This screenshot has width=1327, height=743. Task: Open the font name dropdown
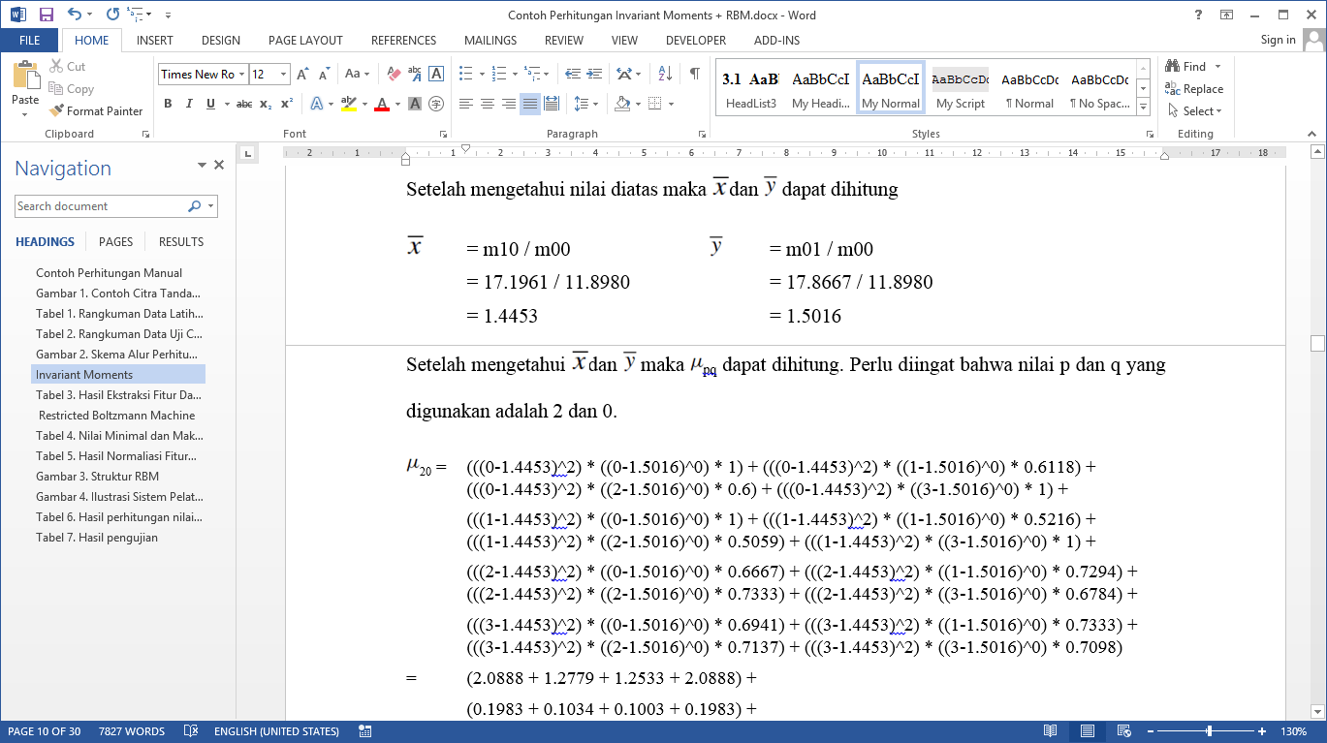pyautogui.click(x=241, y=75)
